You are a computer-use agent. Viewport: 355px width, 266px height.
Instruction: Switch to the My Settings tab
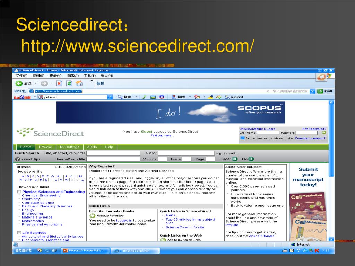pos(69,147)
